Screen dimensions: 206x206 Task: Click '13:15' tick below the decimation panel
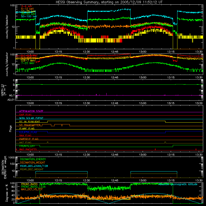click(171, 181)
